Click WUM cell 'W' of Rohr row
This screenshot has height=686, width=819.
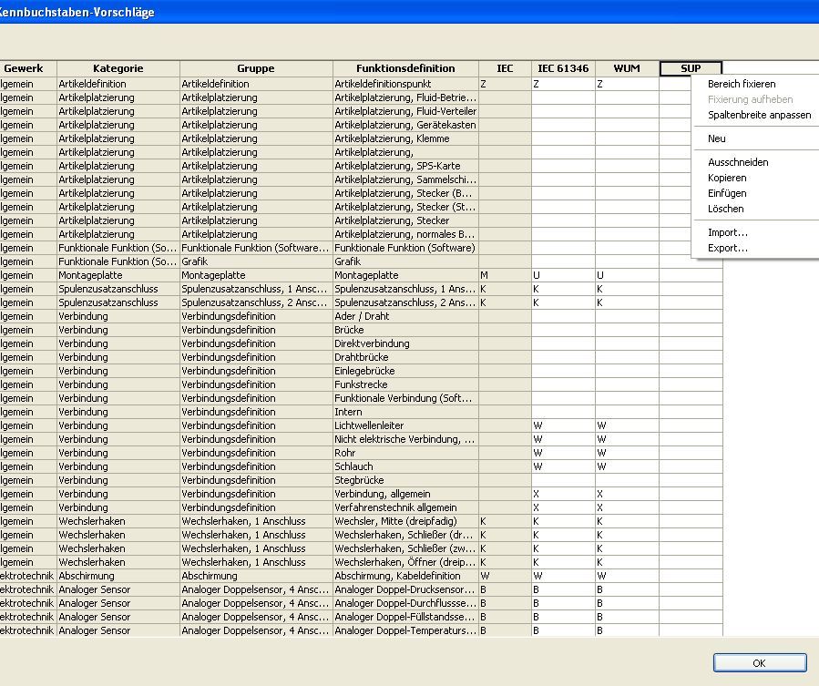627,453
